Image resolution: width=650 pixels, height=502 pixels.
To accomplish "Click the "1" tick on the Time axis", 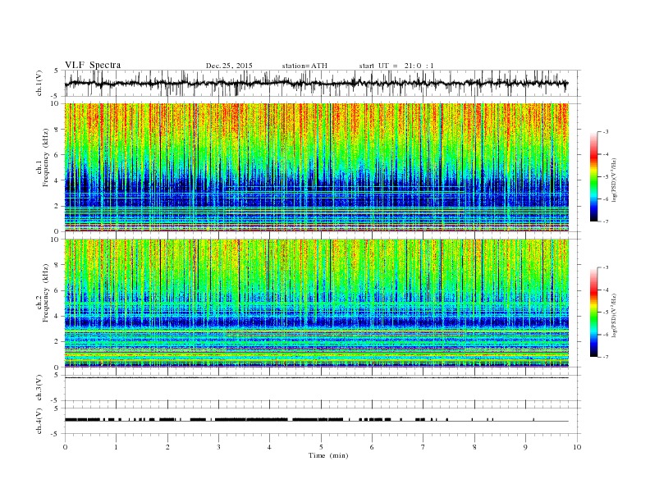I will pos(116,447).
